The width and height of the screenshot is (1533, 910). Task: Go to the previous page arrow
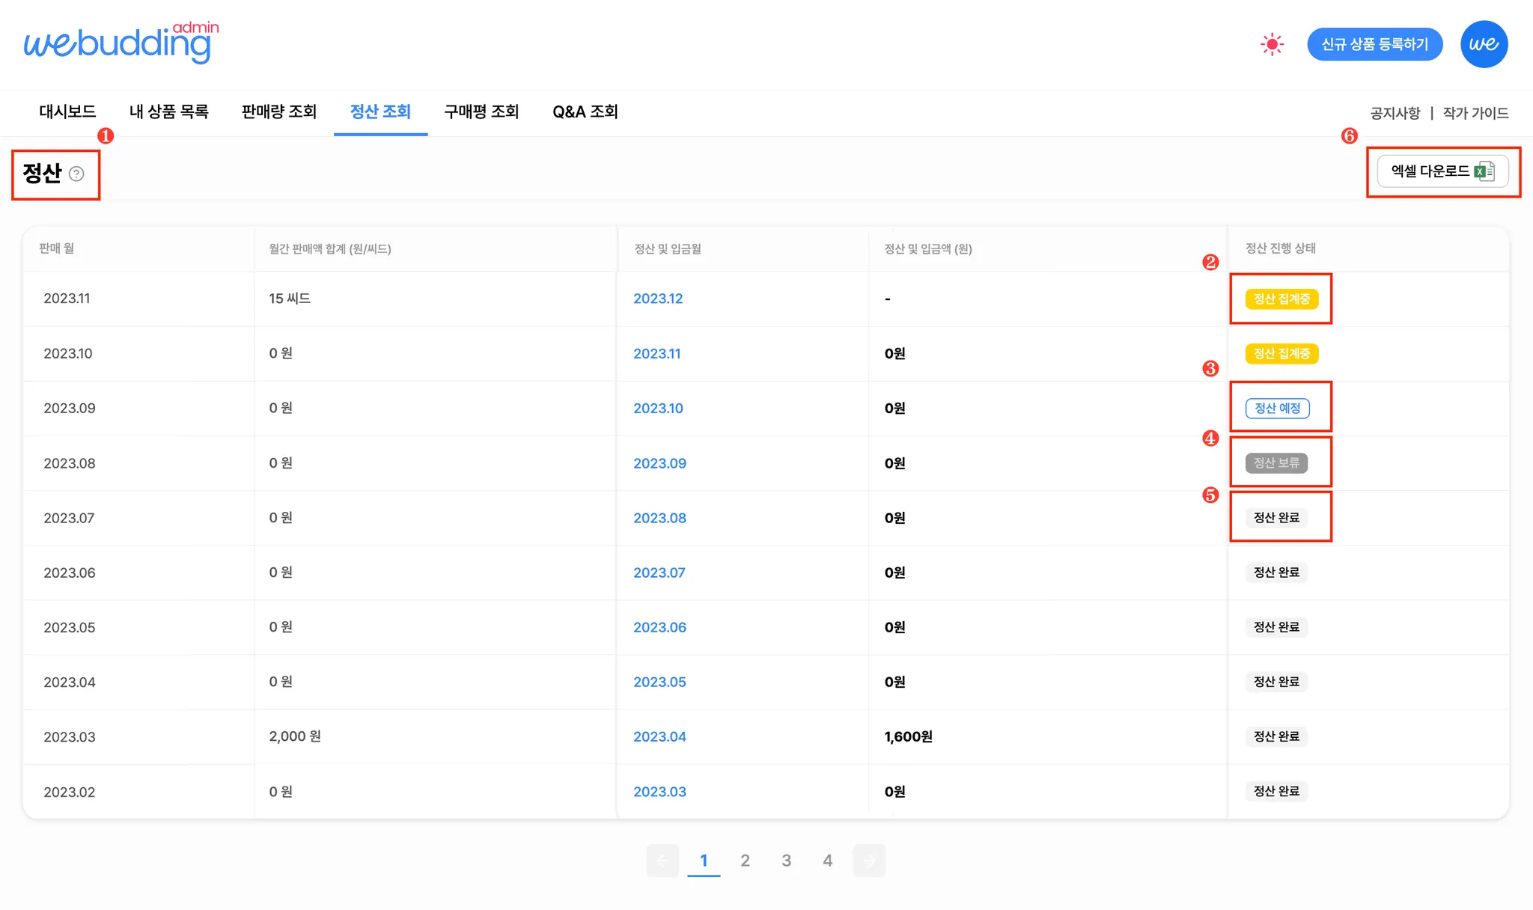click(662, 861)
